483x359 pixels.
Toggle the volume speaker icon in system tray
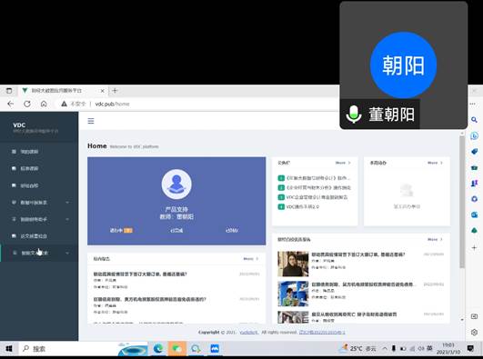point(421,348)
